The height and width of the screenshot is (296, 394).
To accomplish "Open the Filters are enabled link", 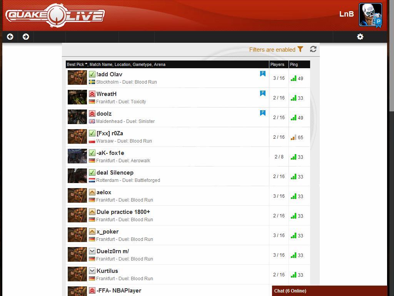I will [x=272, y=50].
